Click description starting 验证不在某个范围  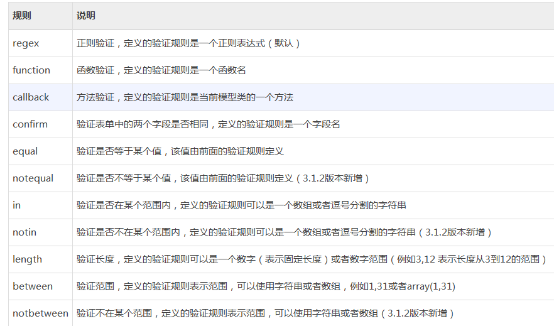tap(265, 313)
